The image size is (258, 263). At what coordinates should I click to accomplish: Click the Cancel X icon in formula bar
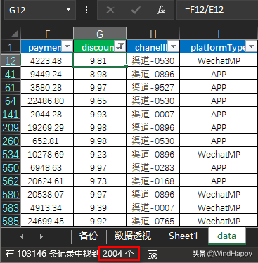(110, 10)
